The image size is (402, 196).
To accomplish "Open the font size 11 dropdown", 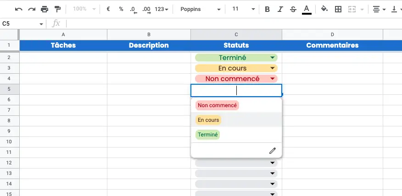I will coord(244,9).
